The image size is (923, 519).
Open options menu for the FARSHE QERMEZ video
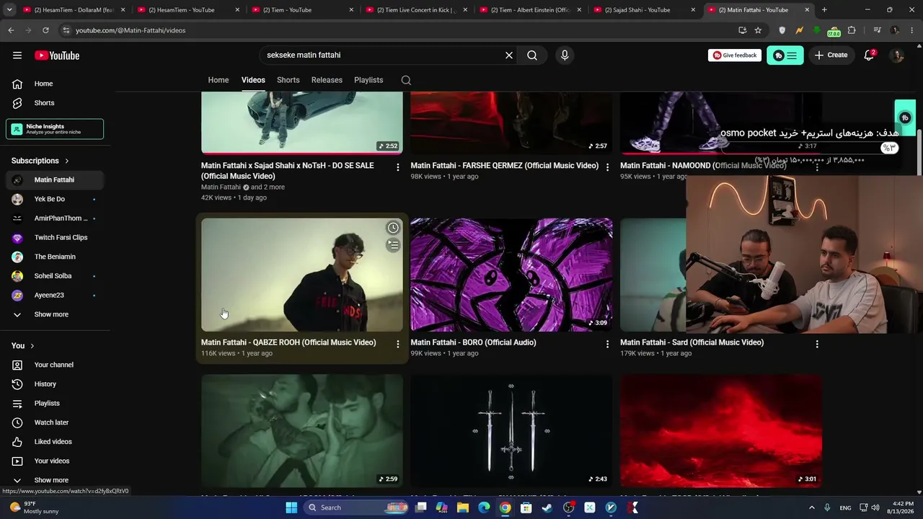click(x=607, y=167)
